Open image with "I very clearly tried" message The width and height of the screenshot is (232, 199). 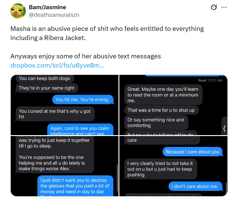pyautogui.click(x=173, y=166)
